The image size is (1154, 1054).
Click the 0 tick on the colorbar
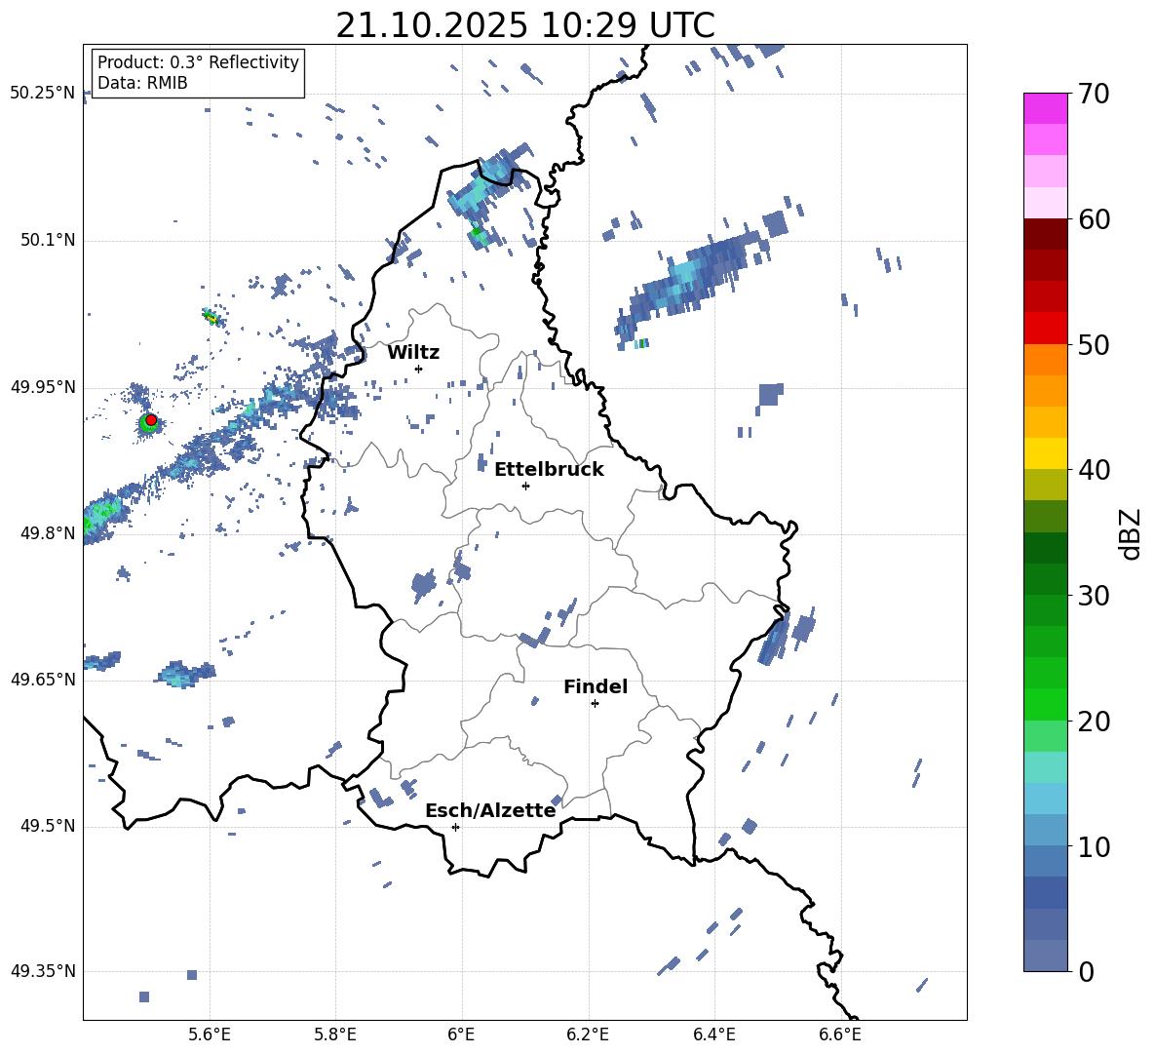click(1086, 971)
